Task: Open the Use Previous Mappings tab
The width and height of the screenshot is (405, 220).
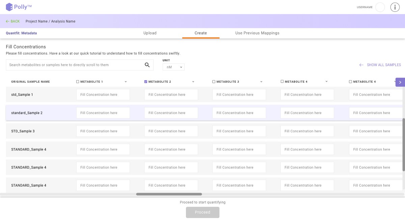Action: (x=258, y=33)
